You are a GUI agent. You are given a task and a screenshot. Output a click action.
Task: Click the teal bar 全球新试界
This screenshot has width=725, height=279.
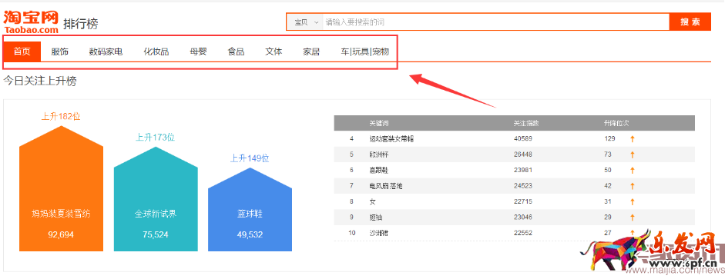pos(156,199)
